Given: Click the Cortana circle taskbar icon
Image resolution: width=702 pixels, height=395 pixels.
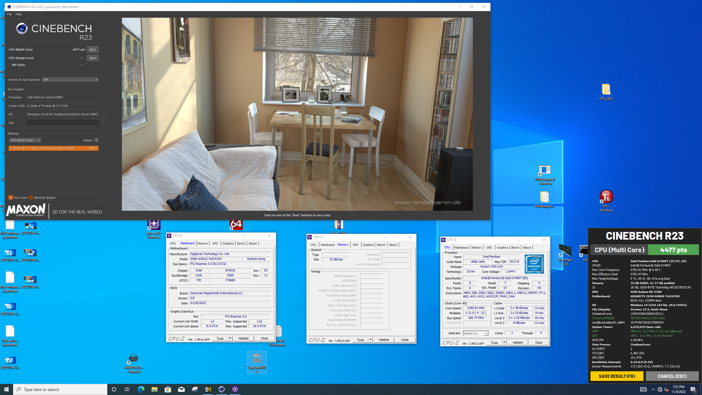Looking at the screenshot, I should [x=114, y=389].
